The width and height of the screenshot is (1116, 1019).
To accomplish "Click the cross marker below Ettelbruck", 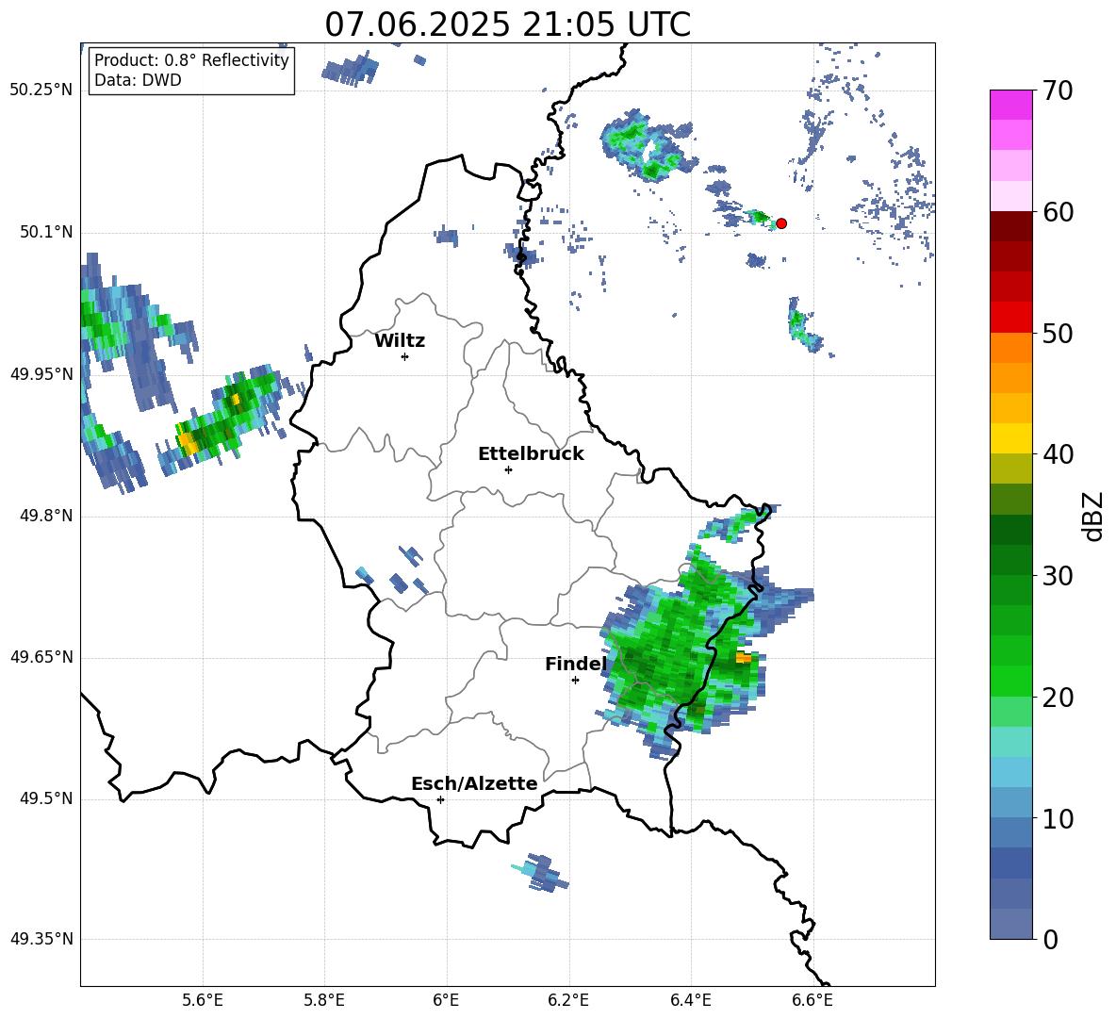I will (x=508, y=469).
